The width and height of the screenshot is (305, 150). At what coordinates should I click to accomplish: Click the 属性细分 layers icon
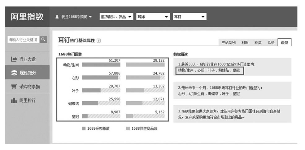point(14,73)
